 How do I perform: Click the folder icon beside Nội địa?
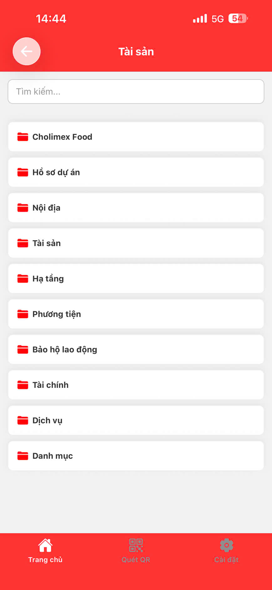[23, 208]
